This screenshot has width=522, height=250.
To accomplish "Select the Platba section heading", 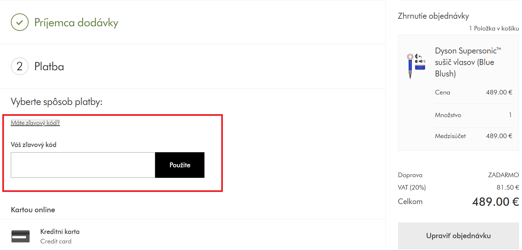I will pos(49,67).
